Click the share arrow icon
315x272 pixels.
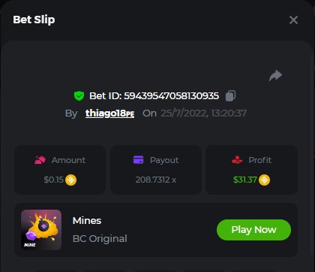(275, 75)
